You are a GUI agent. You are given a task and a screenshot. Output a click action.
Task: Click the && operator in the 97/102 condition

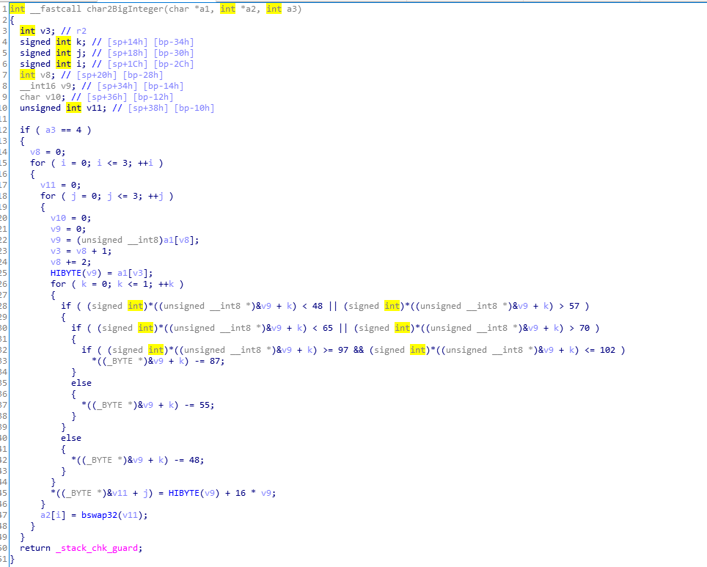tap(359, 351)
